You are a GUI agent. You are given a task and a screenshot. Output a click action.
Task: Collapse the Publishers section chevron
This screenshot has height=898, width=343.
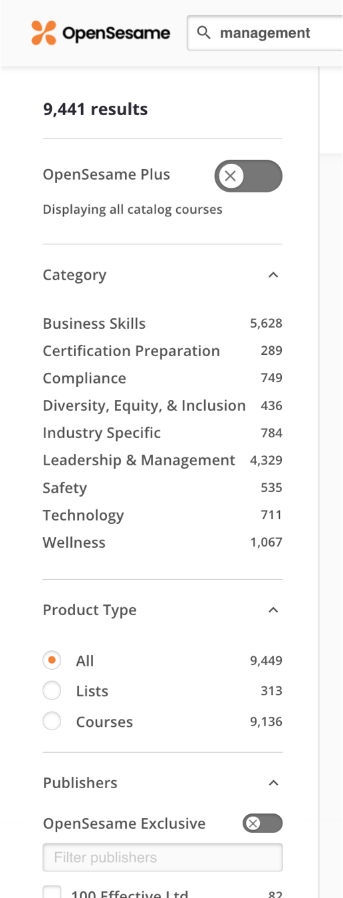273,783
